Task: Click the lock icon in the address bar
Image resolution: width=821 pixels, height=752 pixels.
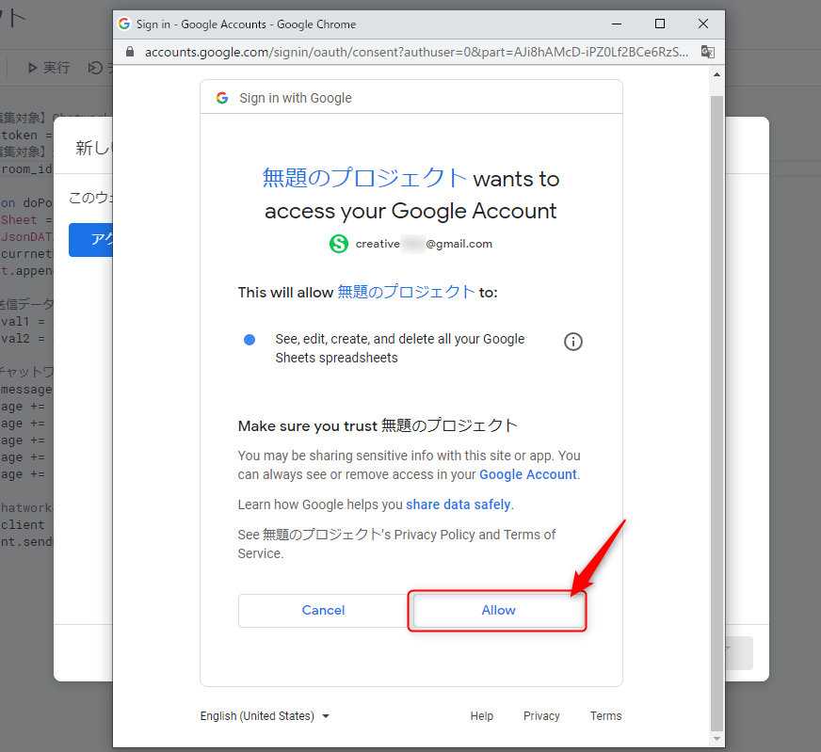Action: click(130, 52)
